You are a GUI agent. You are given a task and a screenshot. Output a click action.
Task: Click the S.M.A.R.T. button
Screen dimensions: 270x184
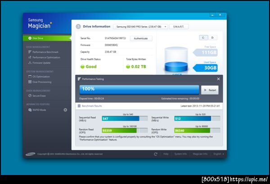pos(179,27)
